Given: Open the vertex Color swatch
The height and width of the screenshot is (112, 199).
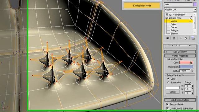Looking at the screenshot, I should [186, 63].
